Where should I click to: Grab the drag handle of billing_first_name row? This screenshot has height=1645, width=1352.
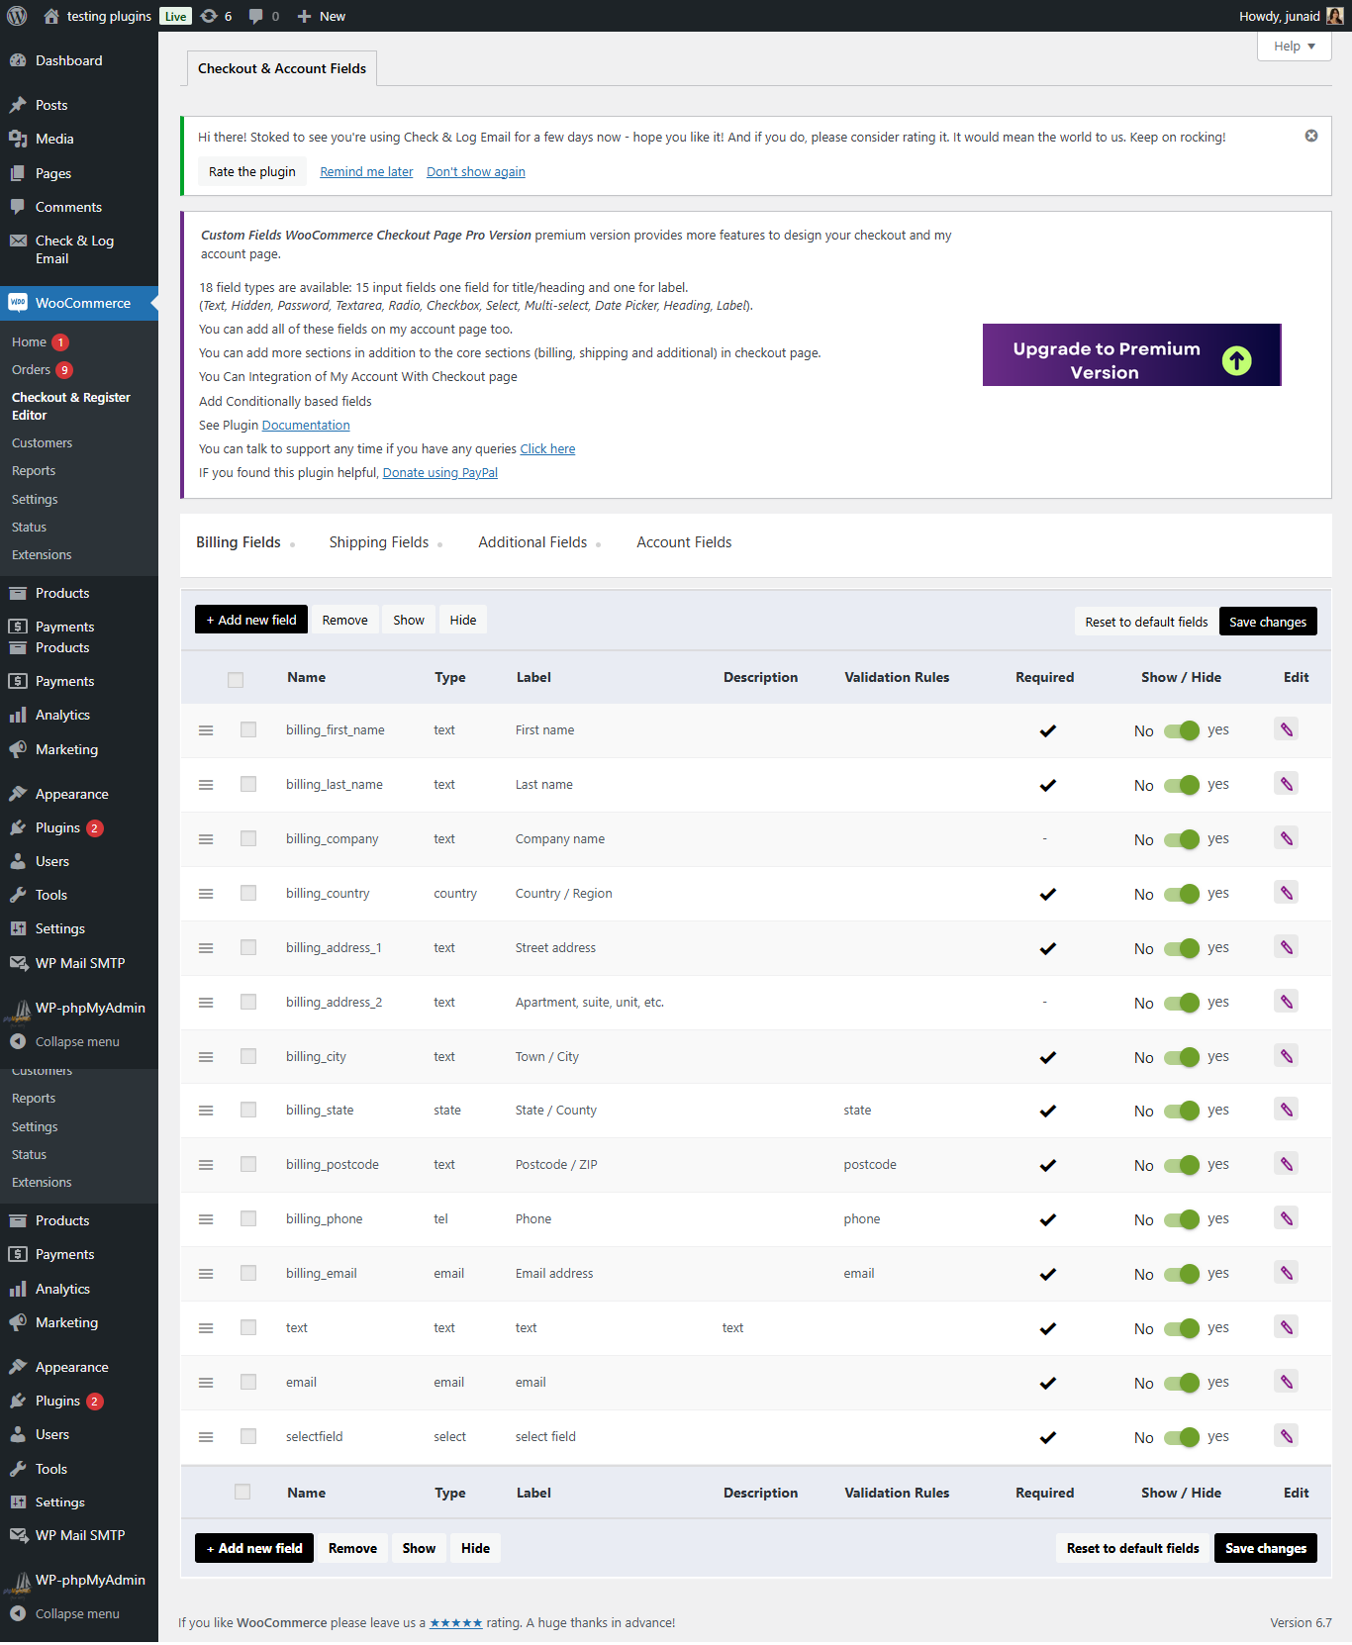[x=206, y=730]
